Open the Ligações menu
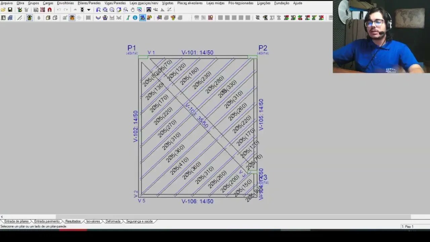Screen dimensions: 430x242 click(264, 3)
